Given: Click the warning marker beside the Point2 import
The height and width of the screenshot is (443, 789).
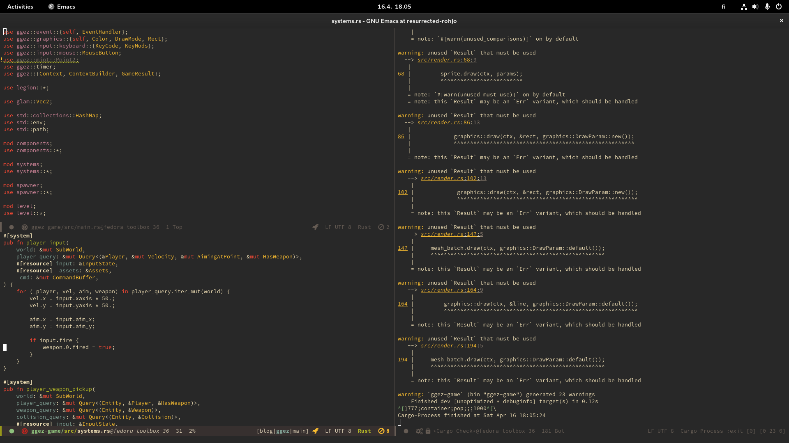Looking at the screenshot, I should (2, 60).
